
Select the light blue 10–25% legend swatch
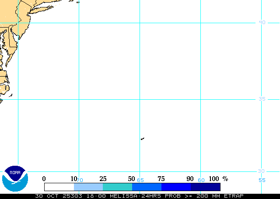point(88,187)
